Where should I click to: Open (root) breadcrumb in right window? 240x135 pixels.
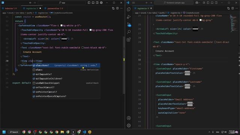pyautogui.click(x=143, y=13)
